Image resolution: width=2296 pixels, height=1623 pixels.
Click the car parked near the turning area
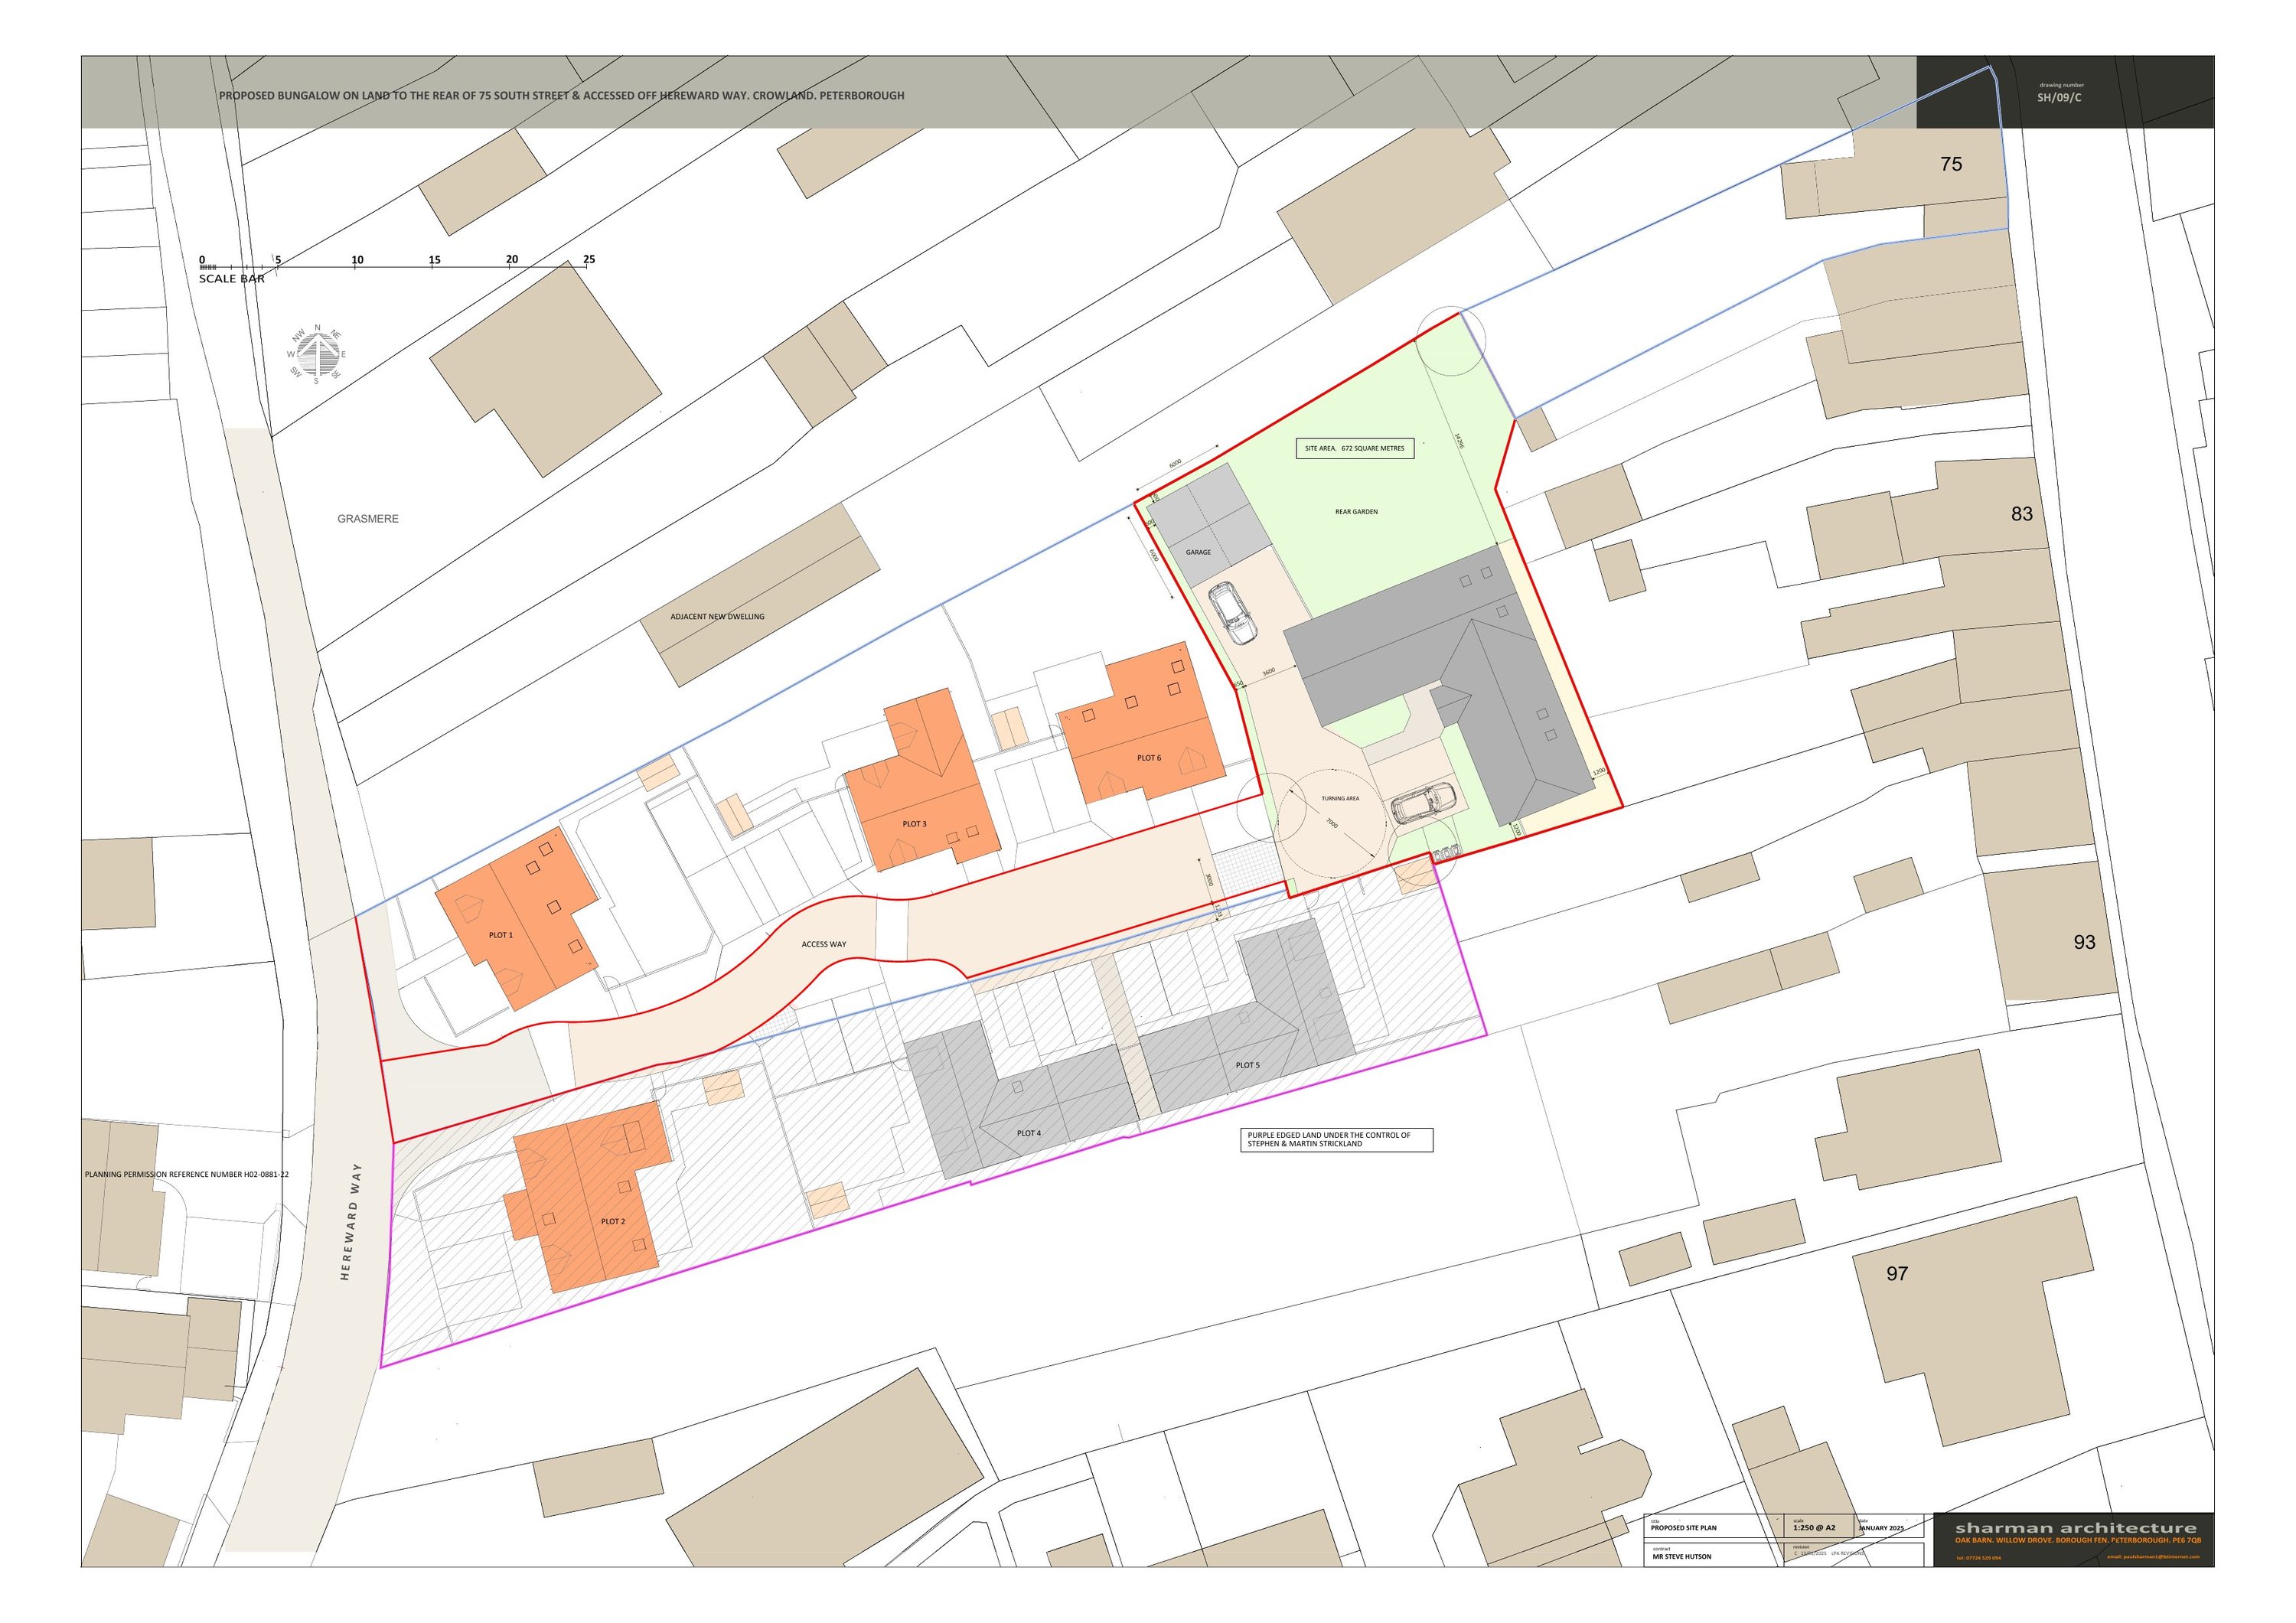coord(1424,804)
